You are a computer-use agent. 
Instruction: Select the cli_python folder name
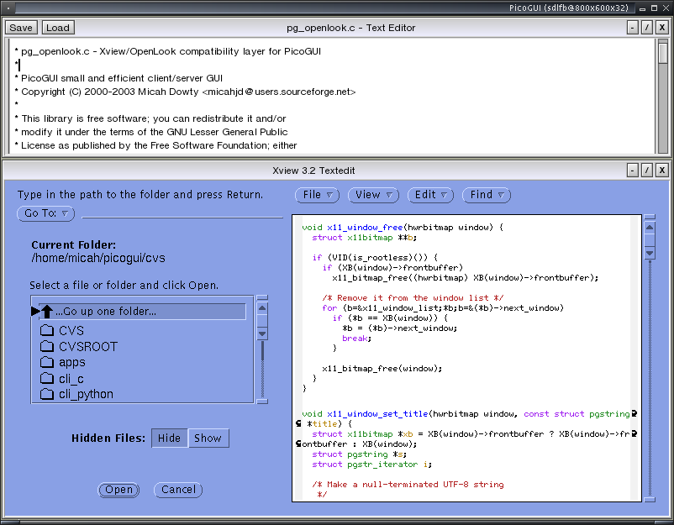pyautogui.click(x=86, y=395)
